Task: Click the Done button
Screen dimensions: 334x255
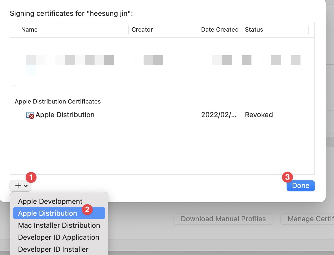Action: (300, 186)
